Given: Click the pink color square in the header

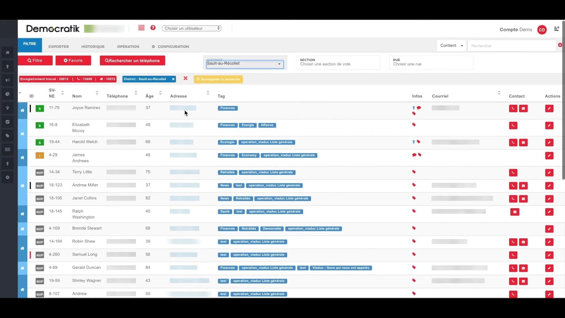Looking at the screenshot, I should pyautogui.click(x=141, y=28).
